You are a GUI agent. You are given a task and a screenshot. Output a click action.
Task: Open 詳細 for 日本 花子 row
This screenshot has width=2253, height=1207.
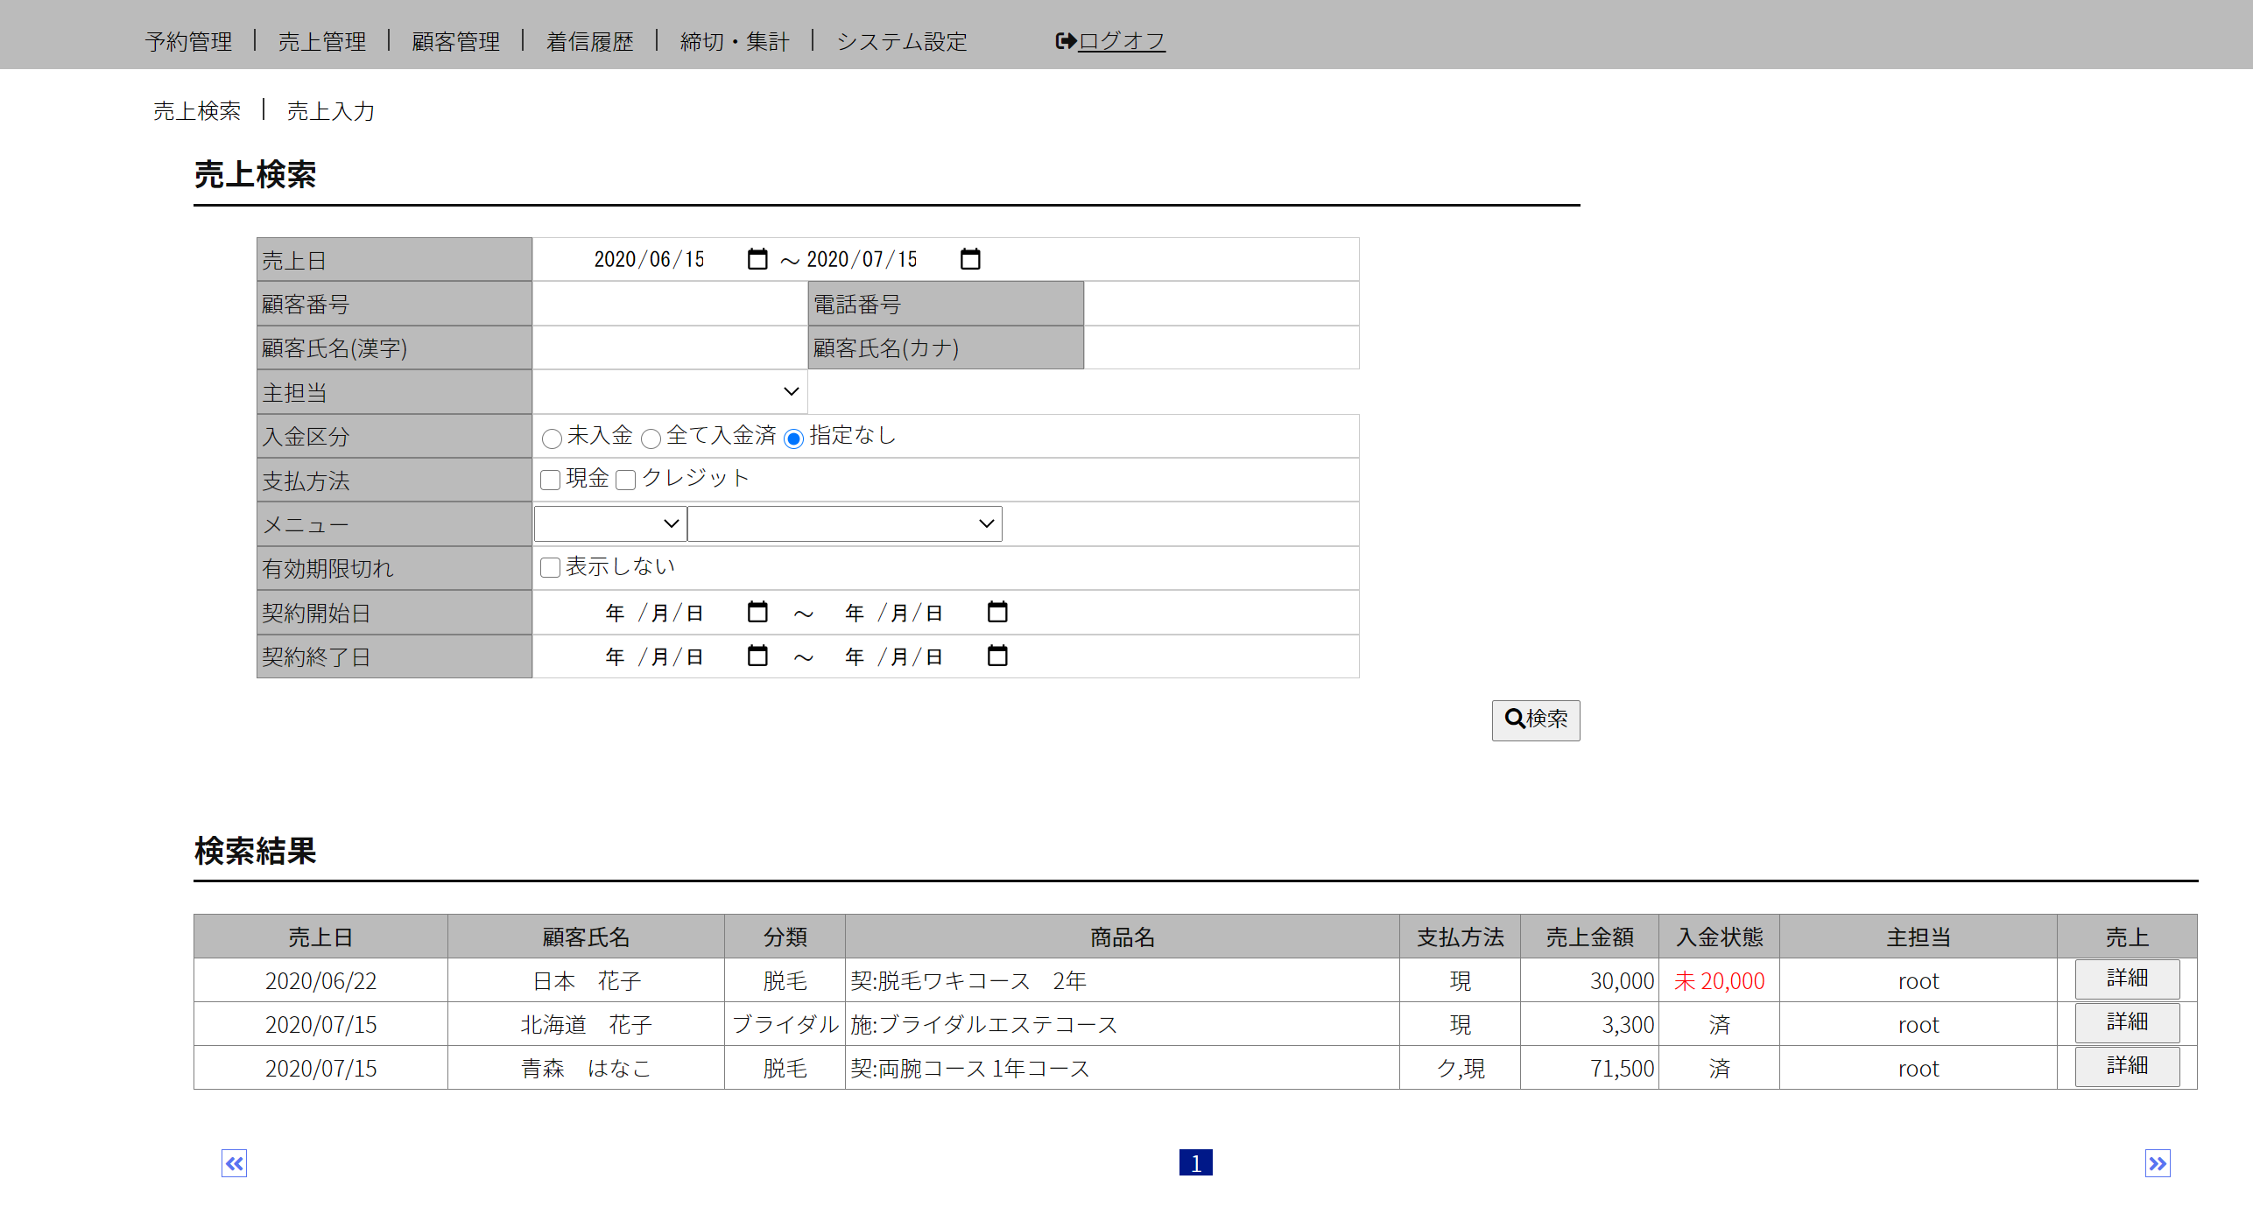tap(2127, 979)
